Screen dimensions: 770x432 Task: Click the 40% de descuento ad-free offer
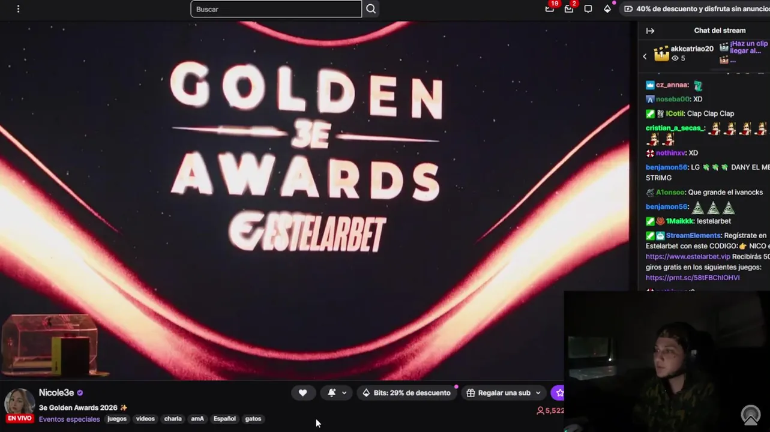tap(697, 9)
